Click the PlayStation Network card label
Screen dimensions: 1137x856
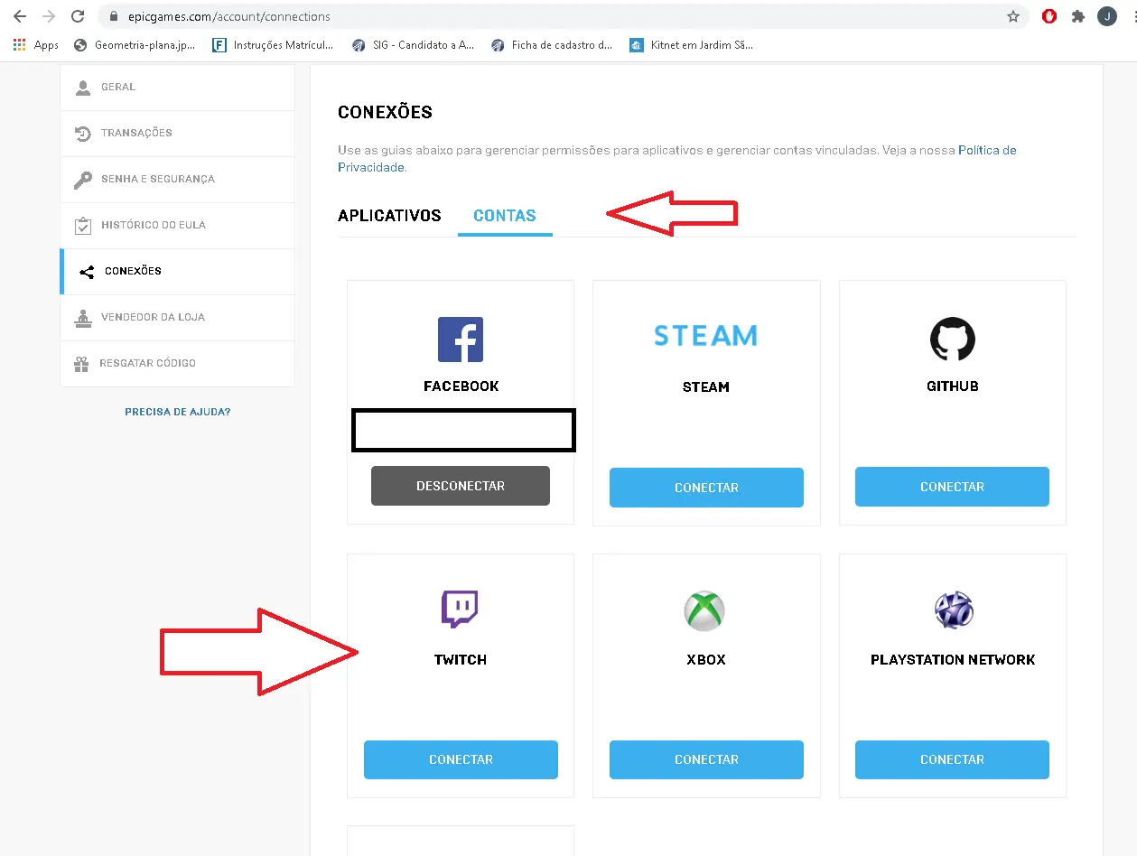pyautogui.click(x=953, y=660)
